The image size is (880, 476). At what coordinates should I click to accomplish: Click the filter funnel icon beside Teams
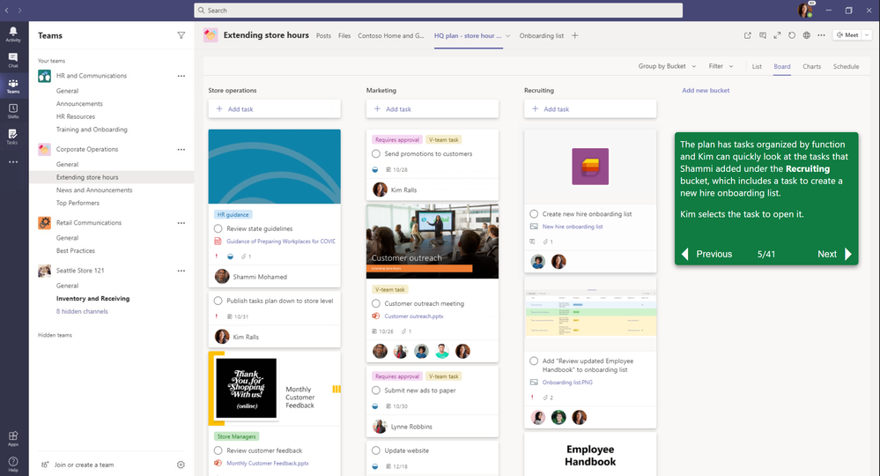coord(181,35)
